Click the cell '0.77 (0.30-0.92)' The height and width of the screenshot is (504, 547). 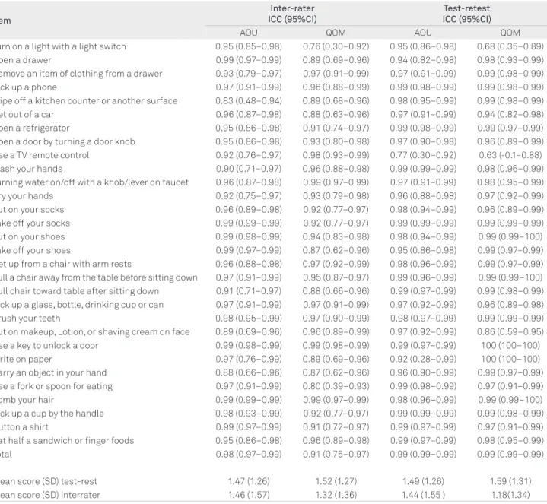(x=423, y=155)
